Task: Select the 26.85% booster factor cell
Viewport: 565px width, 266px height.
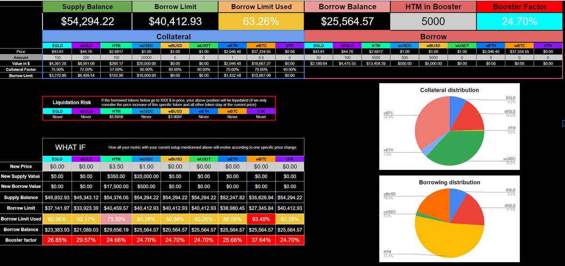Action: click(x=57, y=240)
